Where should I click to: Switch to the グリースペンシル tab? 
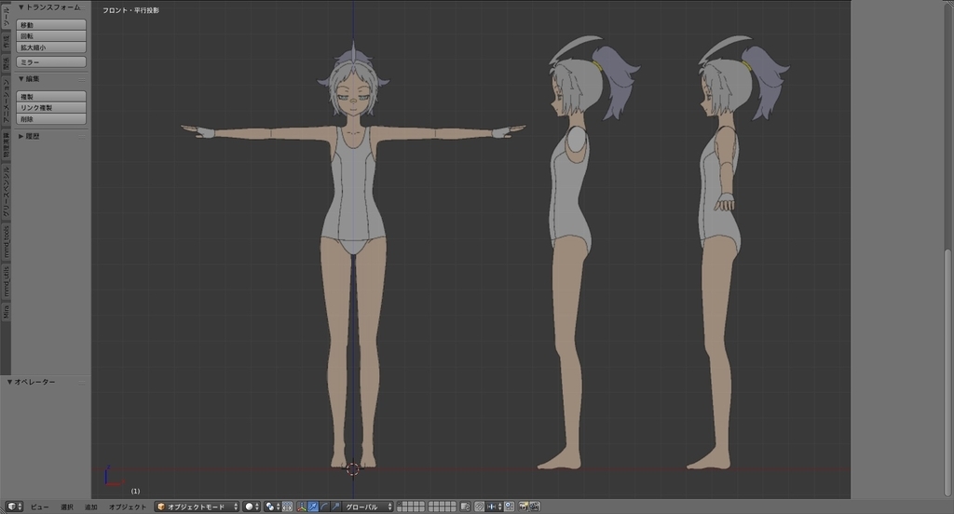pyautogui.click(x=6, y=191)
